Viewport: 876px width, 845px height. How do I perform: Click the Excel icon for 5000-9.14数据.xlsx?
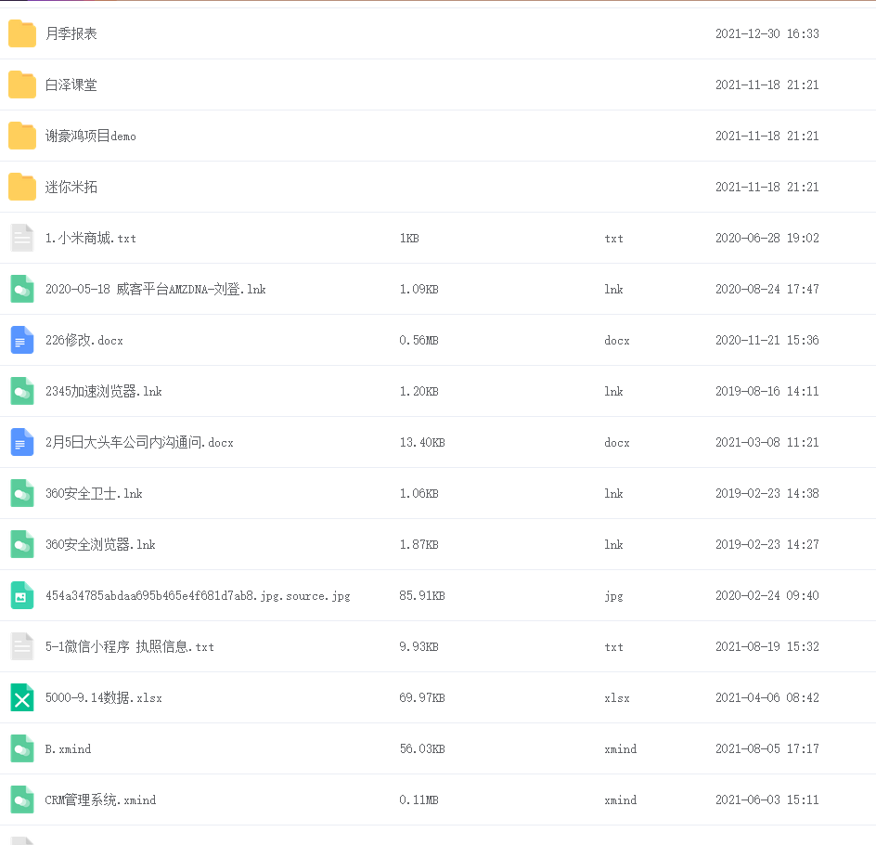22,697
